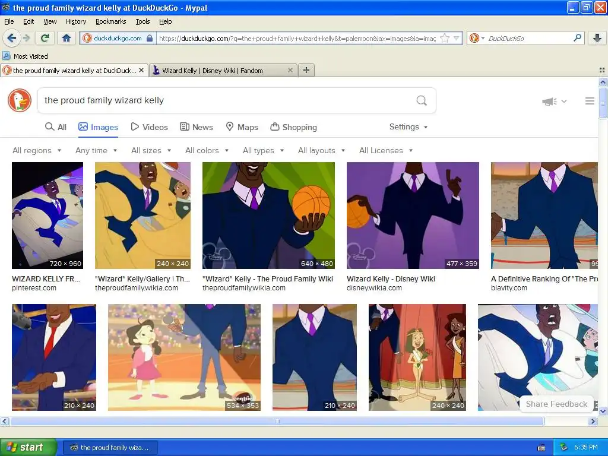Open the search engine selector dropdown
Viewport: 608px width, 456px height.
(x=477, y=38)
